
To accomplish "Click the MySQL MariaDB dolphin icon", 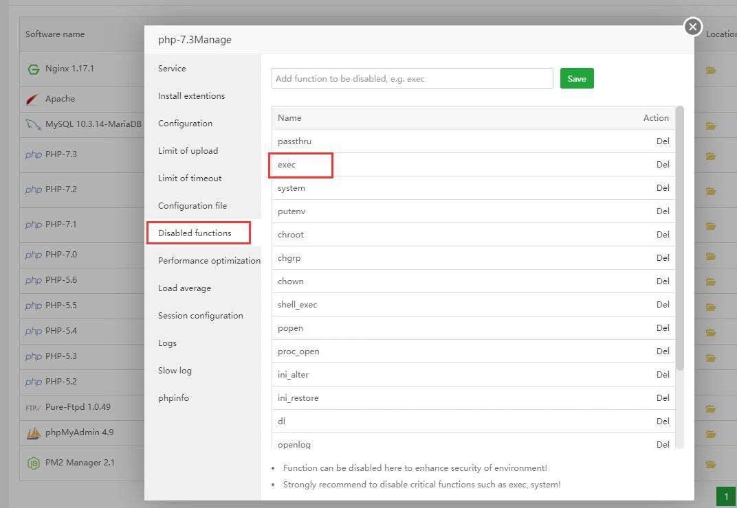I will pyautogui.click(x=33, y=125).
